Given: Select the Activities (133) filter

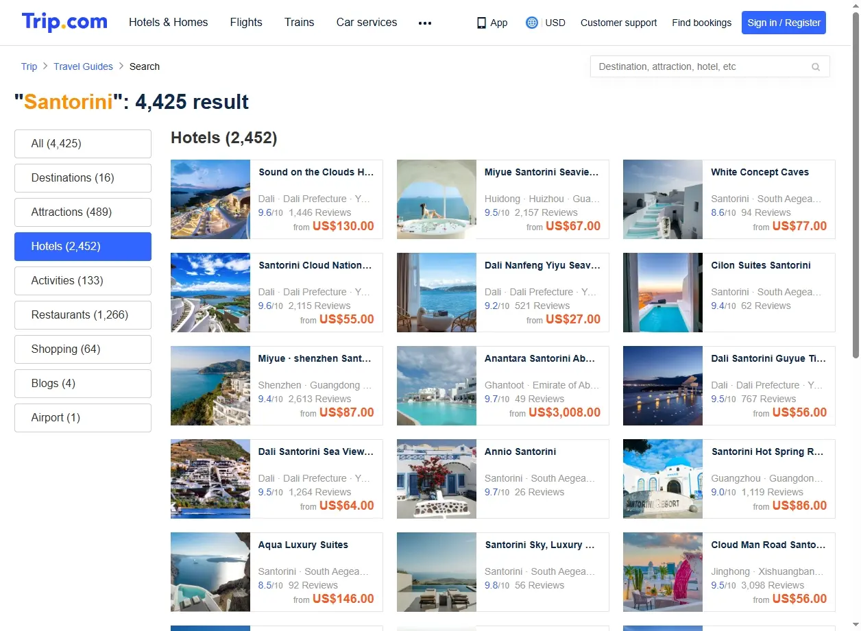Looking at the screenshot, I should [x=83, y=281].
